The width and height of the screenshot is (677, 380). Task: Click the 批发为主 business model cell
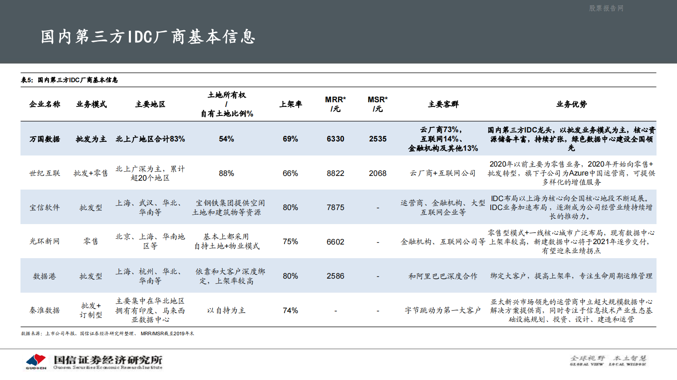click(91, 139)
